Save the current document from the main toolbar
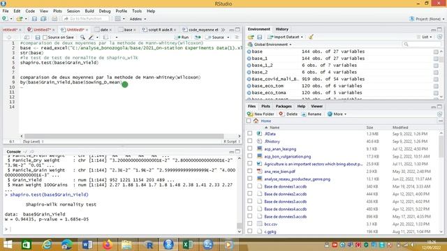This screenshot has height=251, width=447. click(x=34, y=19)
